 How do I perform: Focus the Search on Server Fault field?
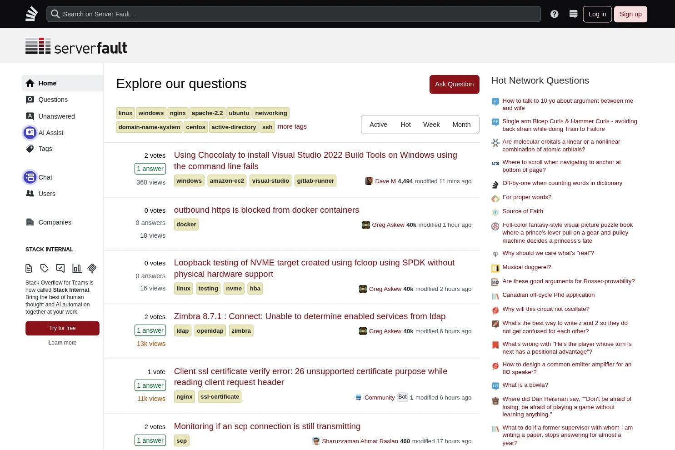pos(294,14)
